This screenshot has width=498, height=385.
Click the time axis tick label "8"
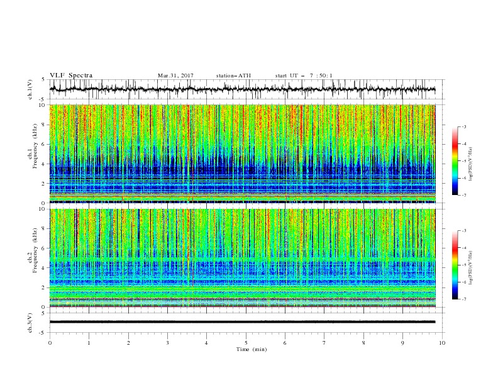(363, 343)
